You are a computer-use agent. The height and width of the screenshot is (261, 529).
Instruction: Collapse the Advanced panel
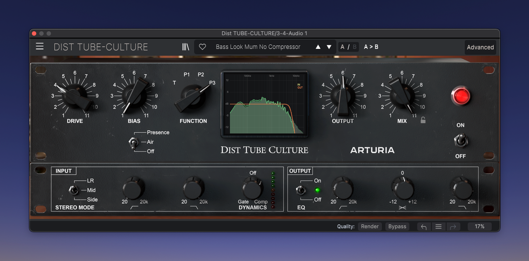point(480,47)
